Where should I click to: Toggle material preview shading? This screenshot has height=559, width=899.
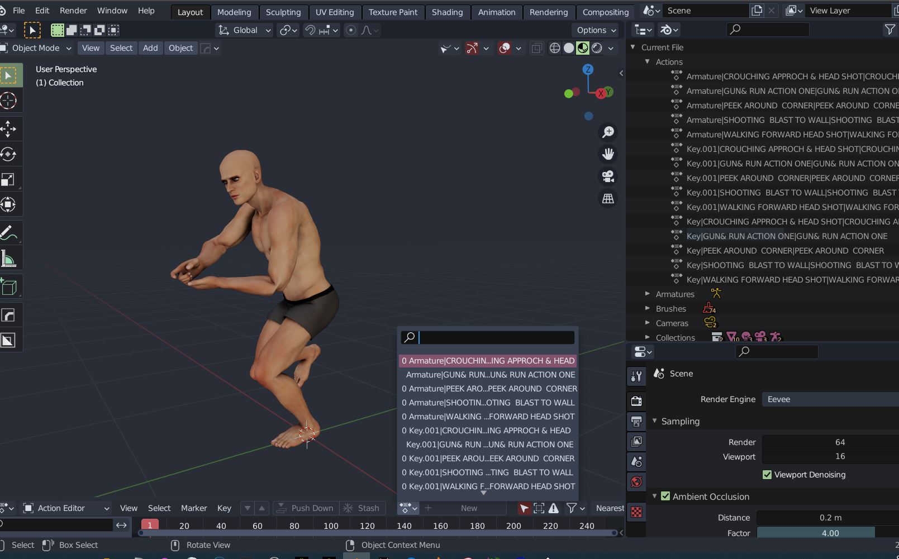583,48
